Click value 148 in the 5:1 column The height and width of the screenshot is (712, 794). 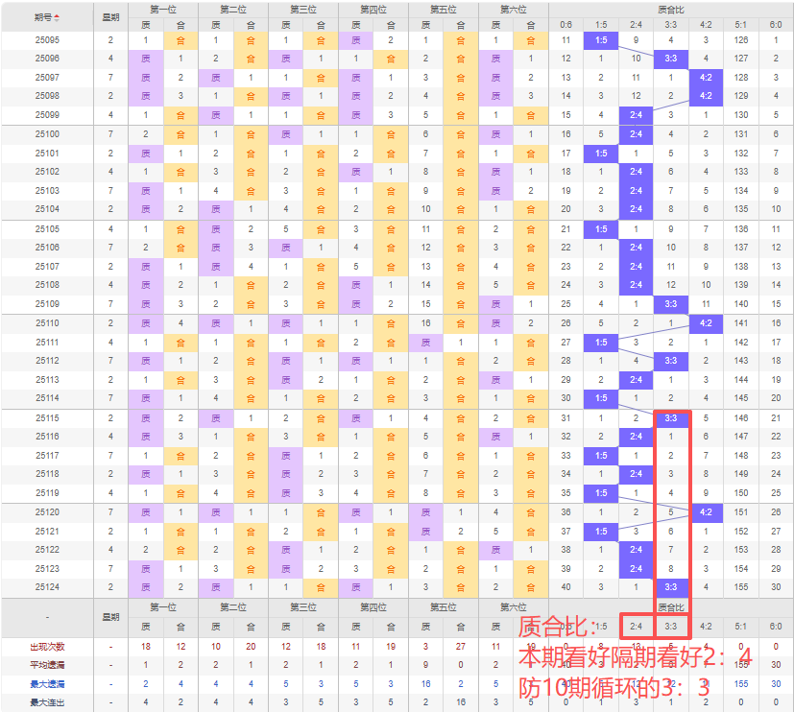(741, 456)
